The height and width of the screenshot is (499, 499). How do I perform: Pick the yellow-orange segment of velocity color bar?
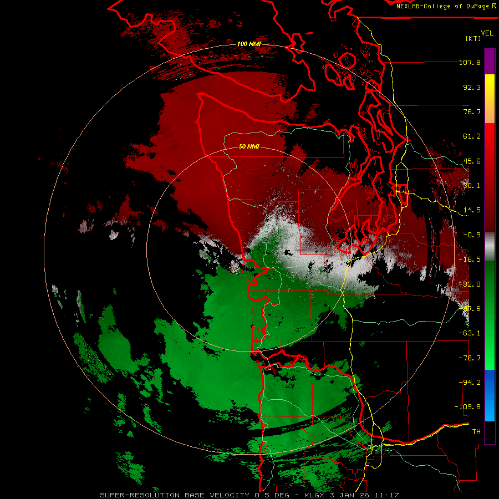tap(490, 99)
